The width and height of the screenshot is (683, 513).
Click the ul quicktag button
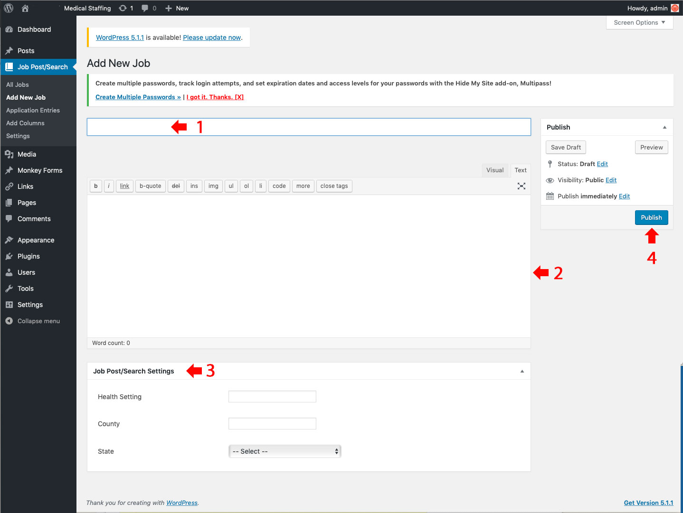pos(231,186)
